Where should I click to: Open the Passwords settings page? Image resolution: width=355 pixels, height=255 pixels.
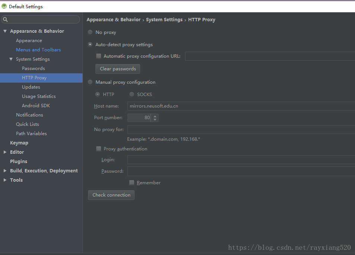pos(33,68)
